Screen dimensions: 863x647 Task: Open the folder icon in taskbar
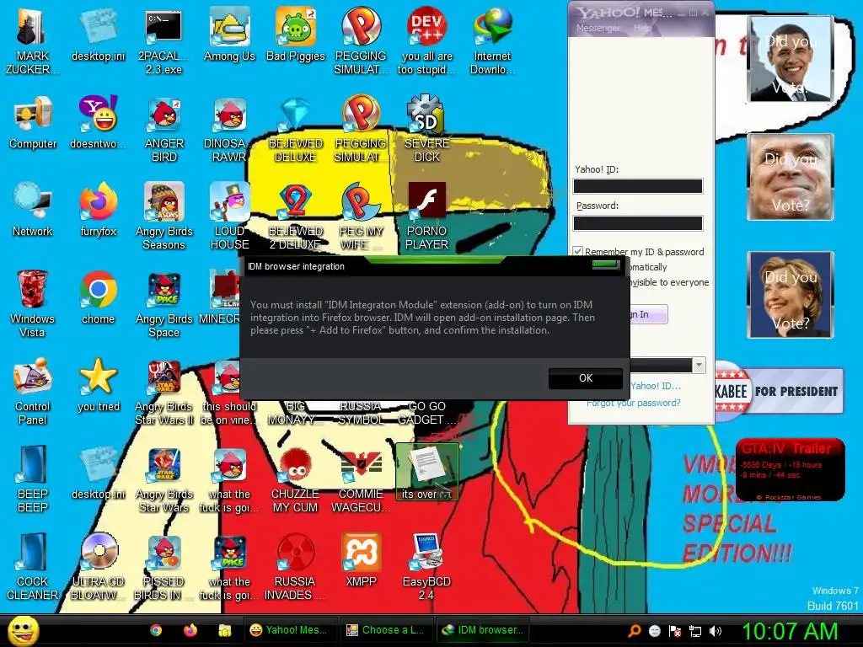[224, 630]
